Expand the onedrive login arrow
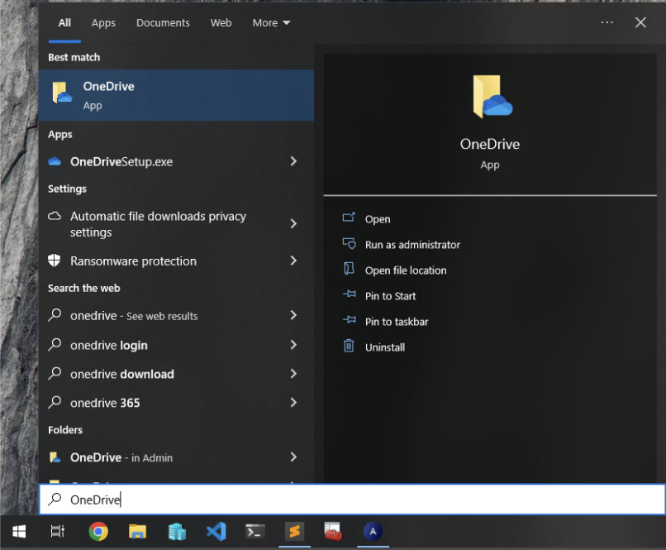666x550 pixels. tap(293, 345)
